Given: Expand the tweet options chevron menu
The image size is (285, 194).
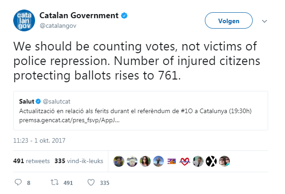Looking at the screenshot, I should (265, 21).
